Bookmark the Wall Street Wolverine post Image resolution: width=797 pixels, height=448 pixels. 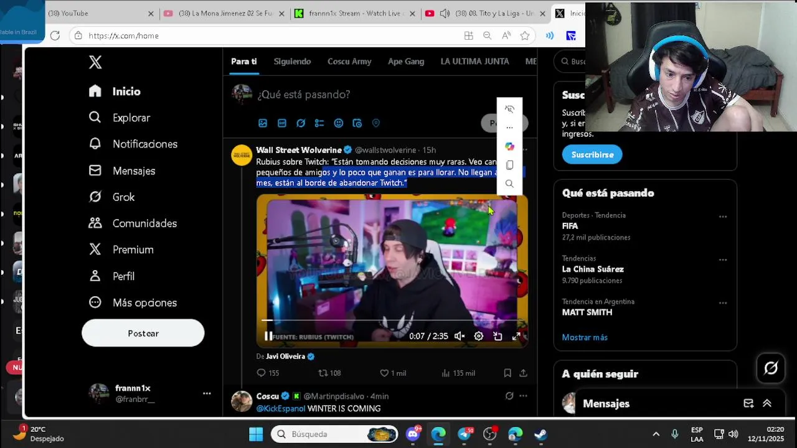pos(507,373)
